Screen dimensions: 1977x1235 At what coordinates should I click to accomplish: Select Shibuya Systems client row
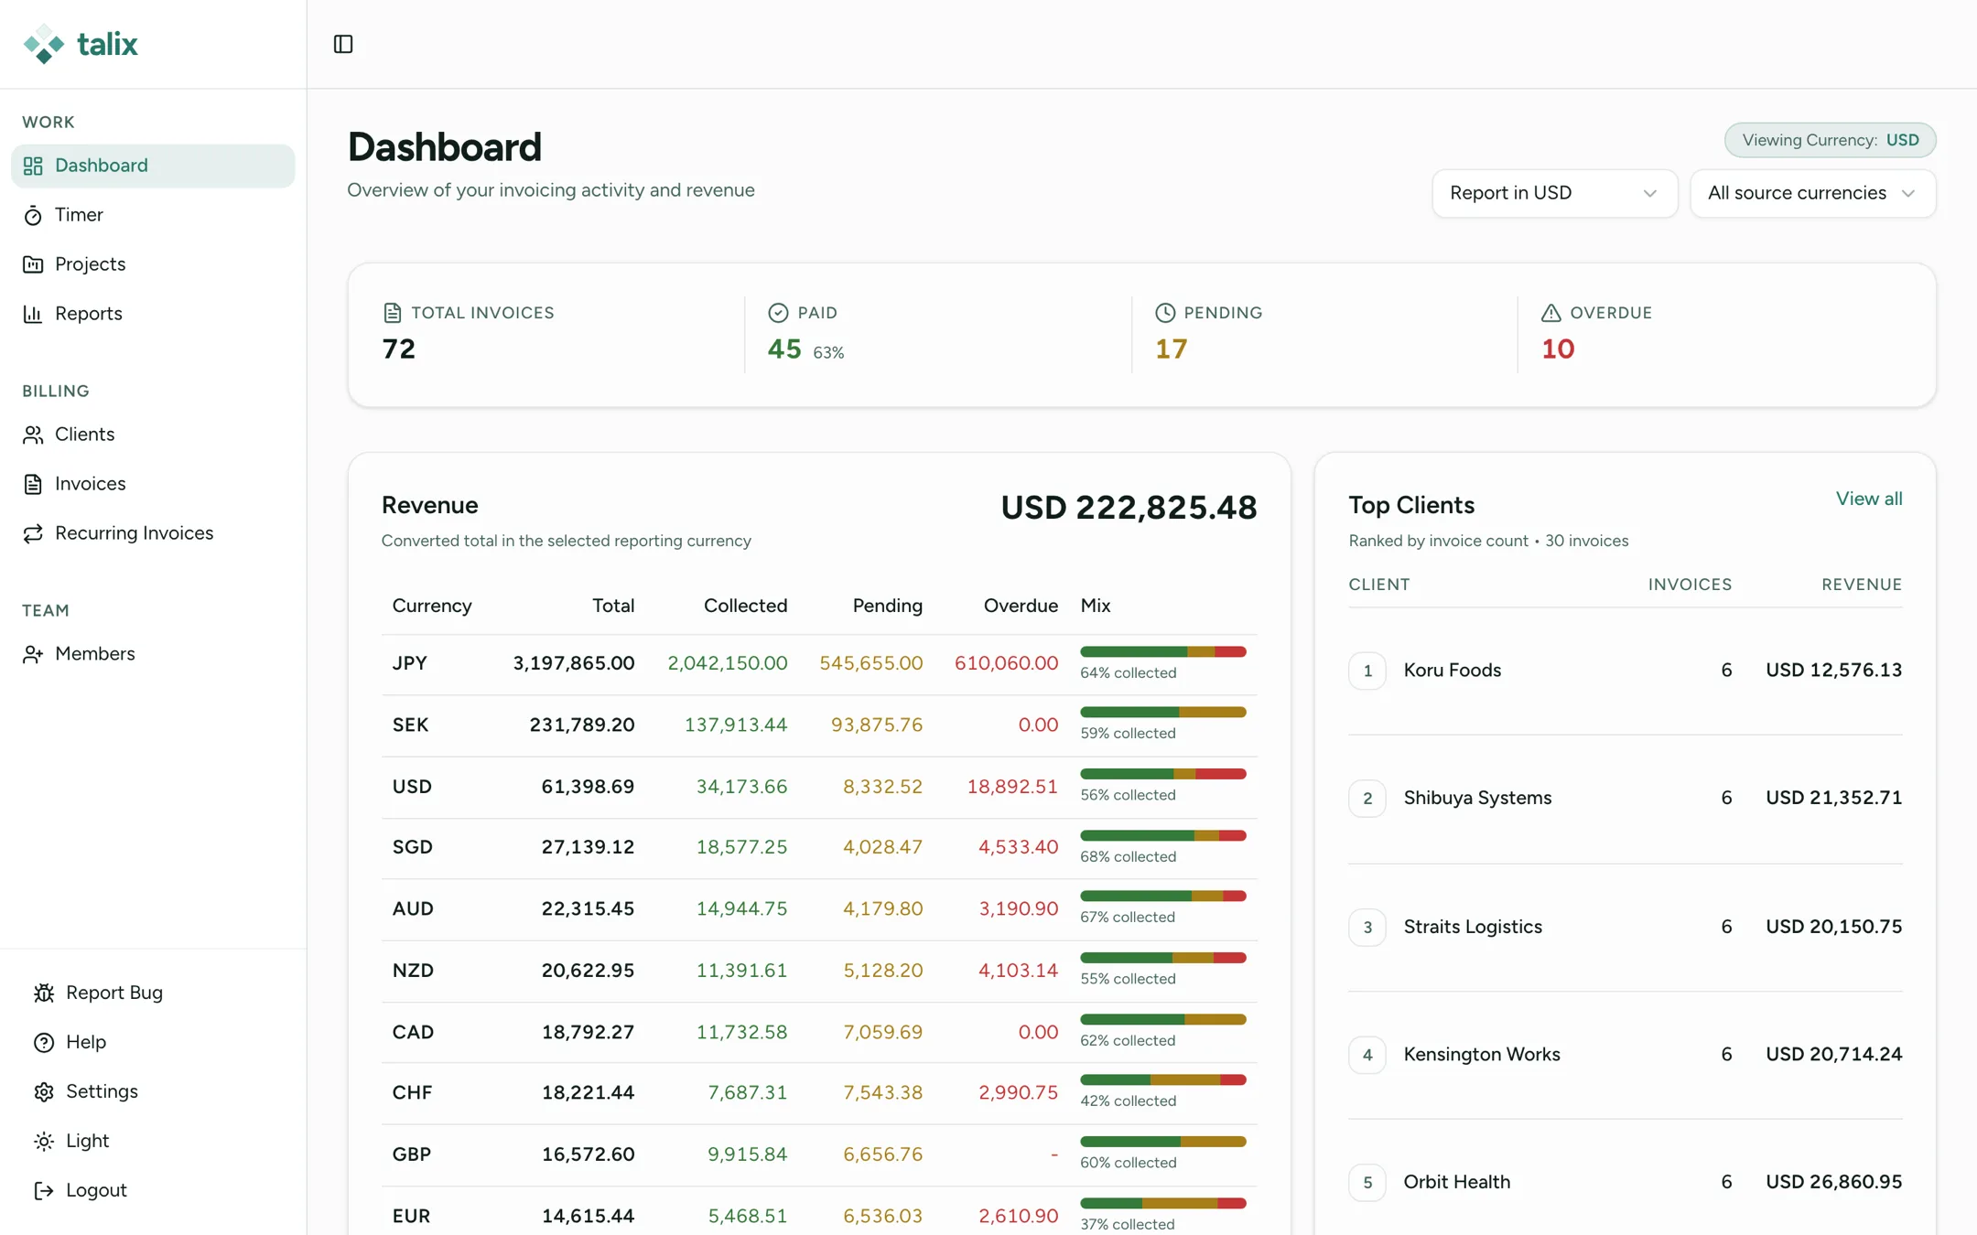pos(1625,799)
